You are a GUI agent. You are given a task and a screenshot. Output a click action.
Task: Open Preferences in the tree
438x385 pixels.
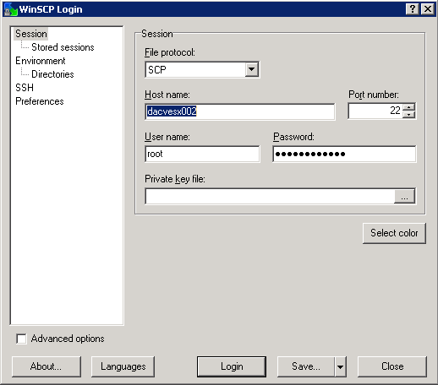tap(40, 101)
